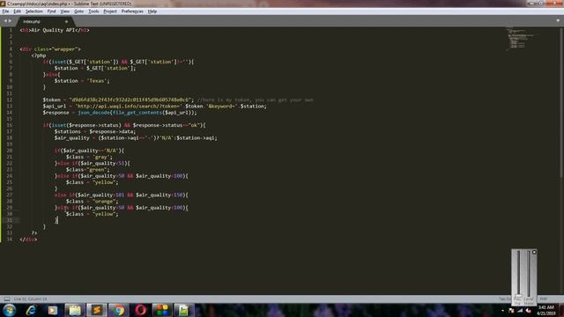Click the closing </div> tag line
The width and height of the screenshot is (564, 317).
(x=28, y=240)
